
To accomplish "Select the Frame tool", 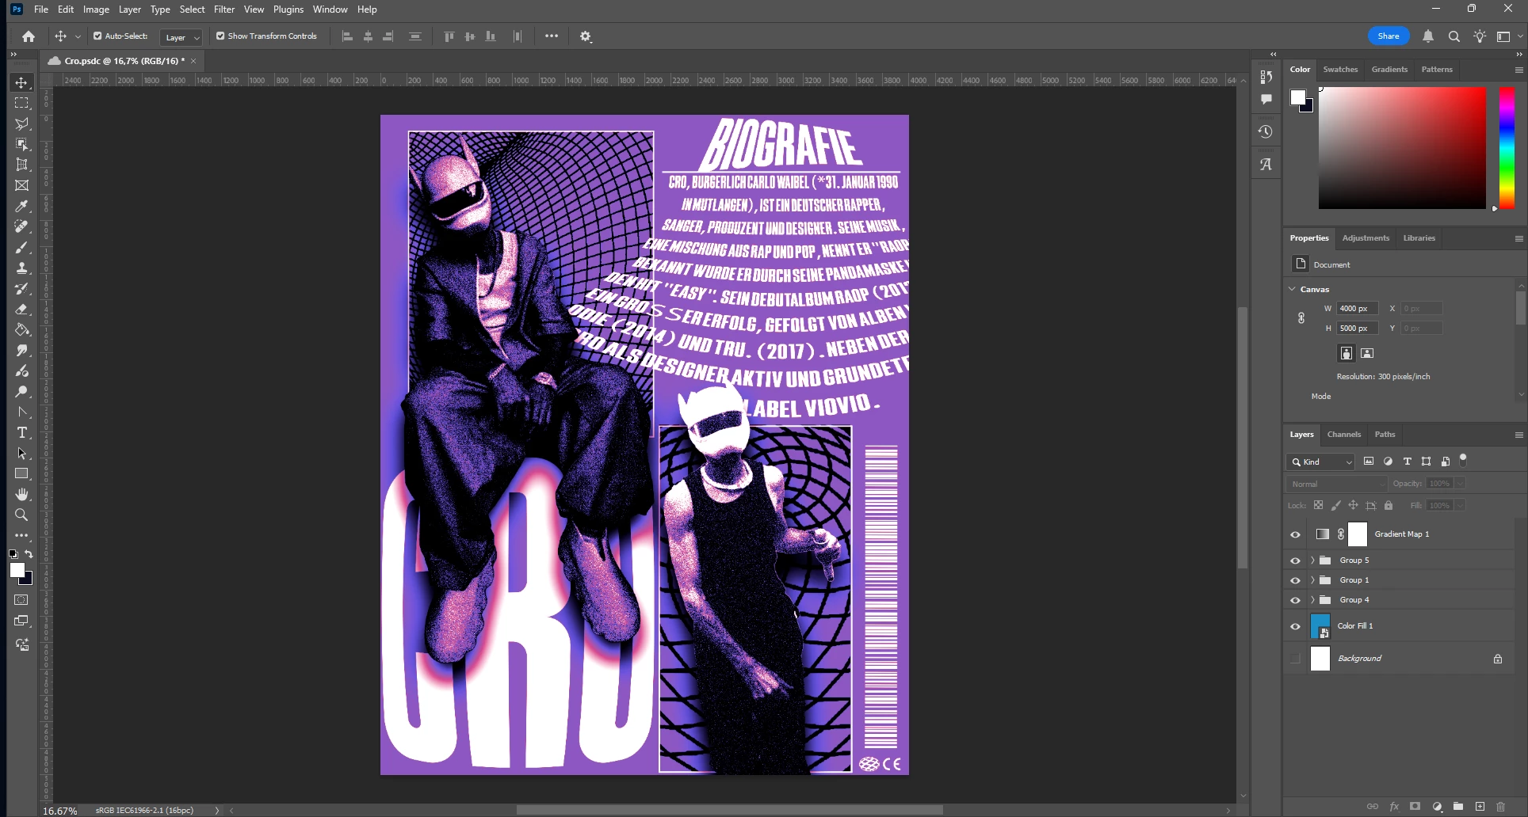I will (21, 185).
